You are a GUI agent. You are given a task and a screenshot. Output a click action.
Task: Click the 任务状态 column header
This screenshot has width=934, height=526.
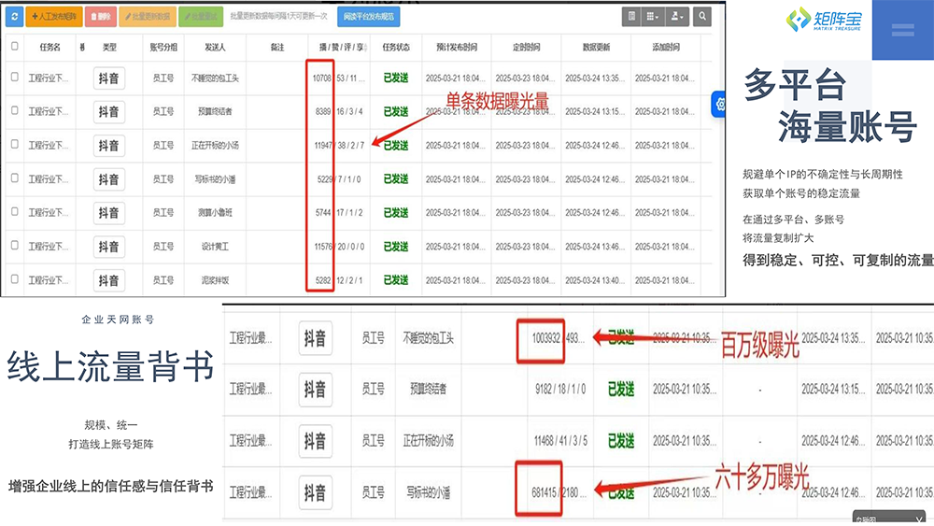(396, 47)
